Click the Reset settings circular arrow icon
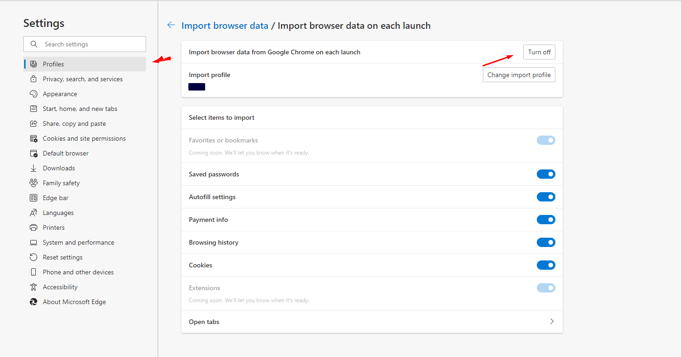This screenshot has width=681, height=357. (33, 257)
